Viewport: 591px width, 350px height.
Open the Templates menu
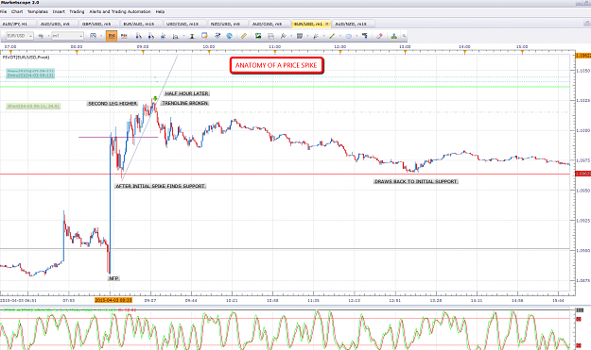pos(38,11)
